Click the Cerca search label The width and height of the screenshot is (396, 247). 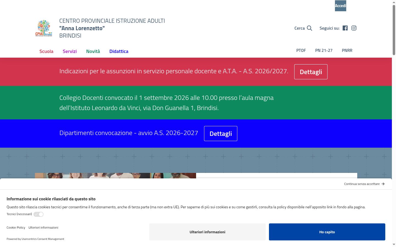299,28
